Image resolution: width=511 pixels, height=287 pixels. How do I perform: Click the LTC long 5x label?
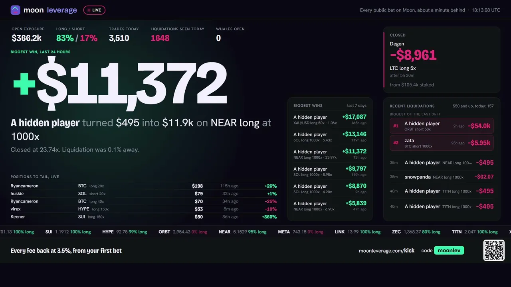pos(403,68)
